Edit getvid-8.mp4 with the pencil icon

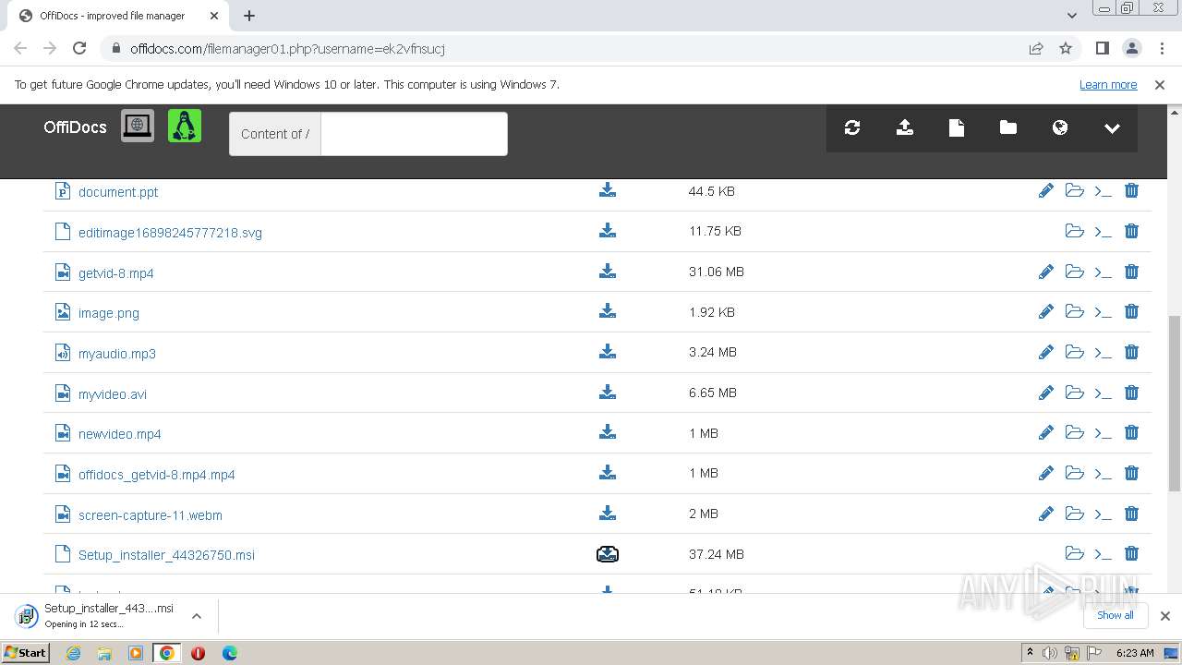pyautogui.click(x=1046, y=272)
